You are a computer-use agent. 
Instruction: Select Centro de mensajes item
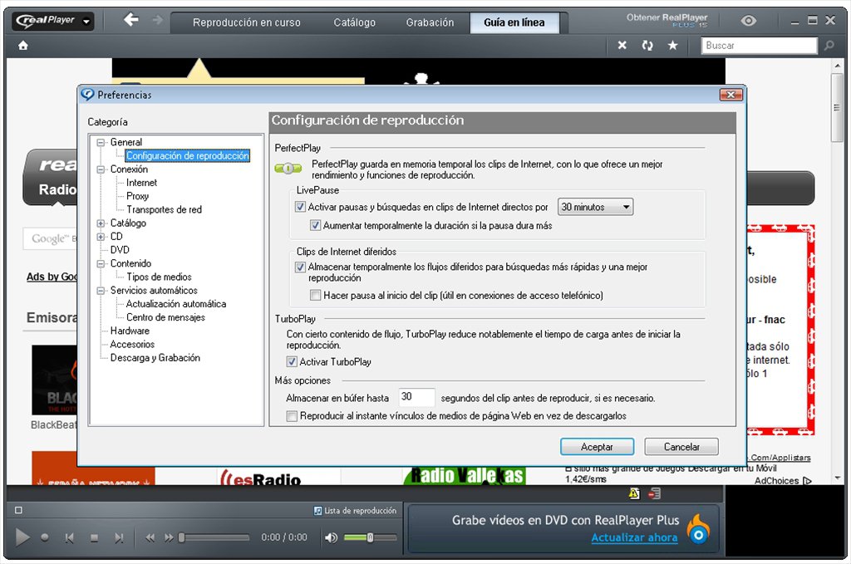pyautogui.click(x=165, y=317)
